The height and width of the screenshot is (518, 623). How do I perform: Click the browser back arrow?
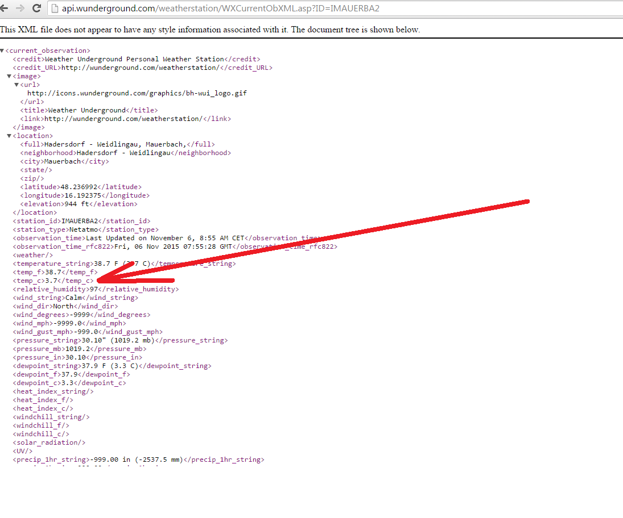(x=3, y=8)
